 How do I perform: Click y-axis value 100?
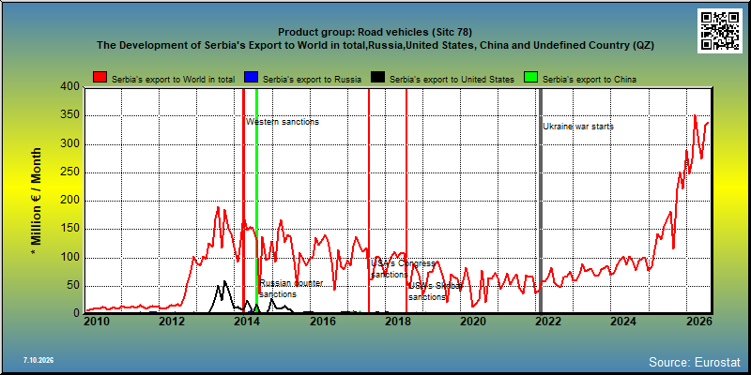click(x=69, y=258)
